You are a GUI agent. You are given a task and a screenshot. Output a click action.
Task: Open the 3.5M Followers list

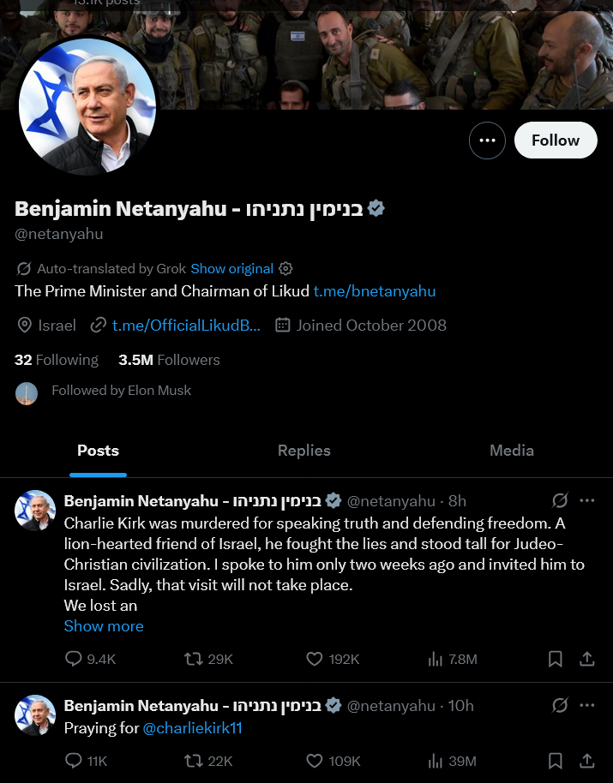[x=169, y=360]
